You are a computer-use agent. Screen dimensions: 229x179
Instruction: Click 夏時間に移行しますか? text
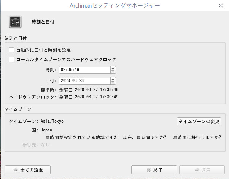197,138
